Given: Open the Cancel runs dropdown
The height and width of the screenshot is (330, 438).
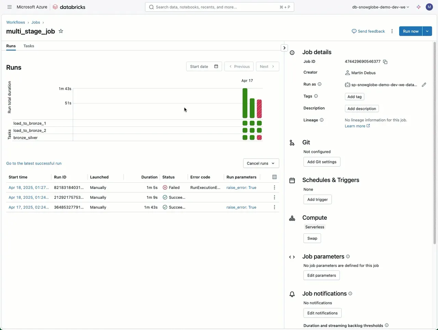Looking at the screenshot, I should tap(261, 163).
